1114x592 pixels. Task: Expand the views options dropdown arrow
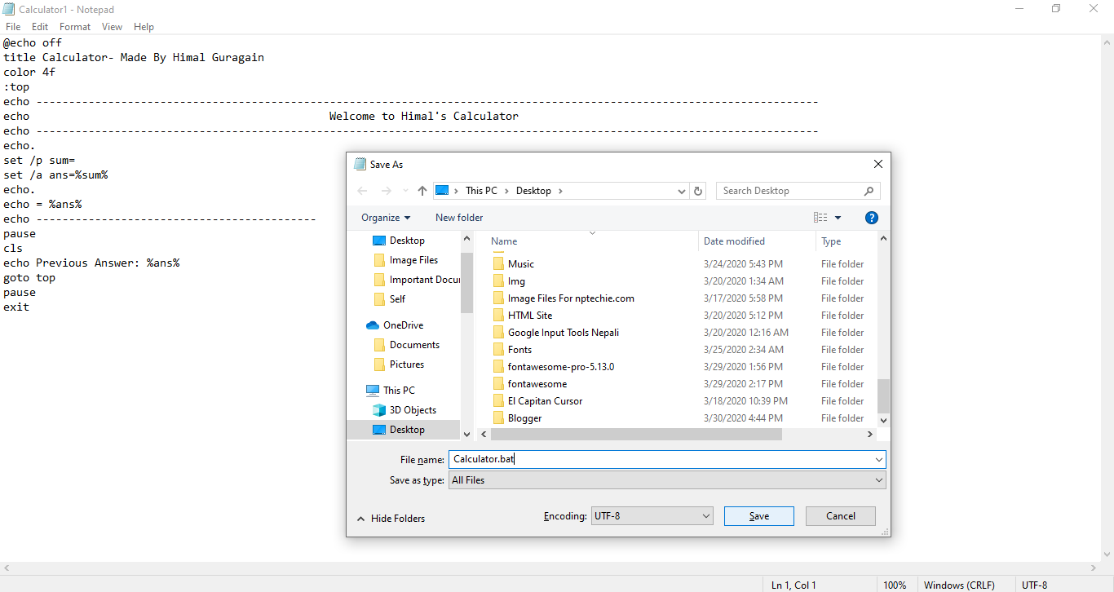pyautogui.click(x=838, y=217)
